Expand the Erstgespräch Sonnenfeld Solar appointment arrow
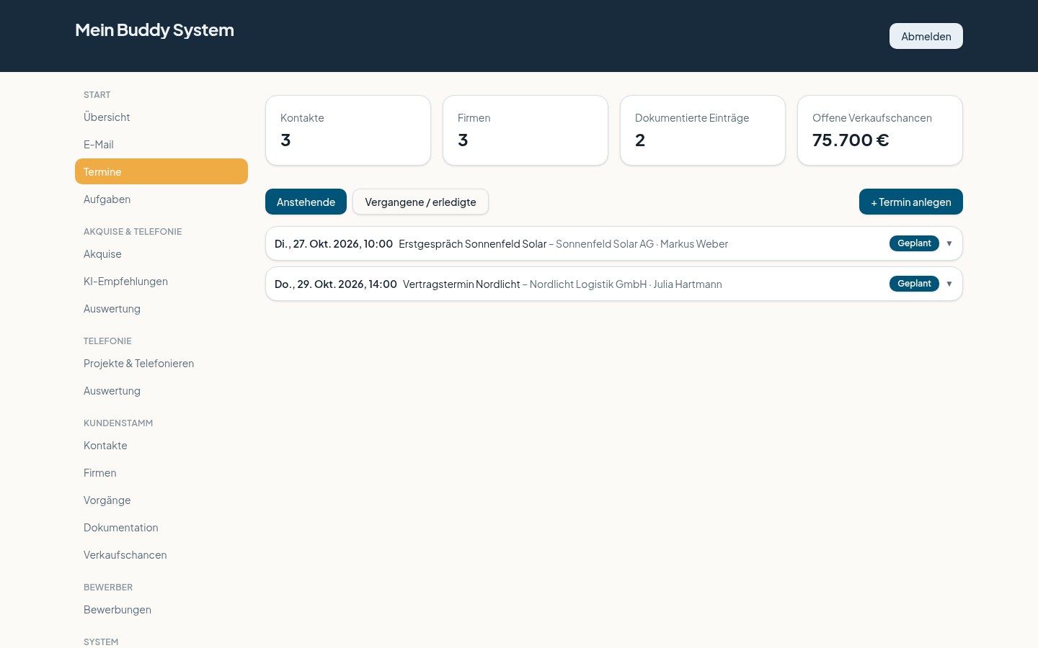 click(x=949, y=243)
